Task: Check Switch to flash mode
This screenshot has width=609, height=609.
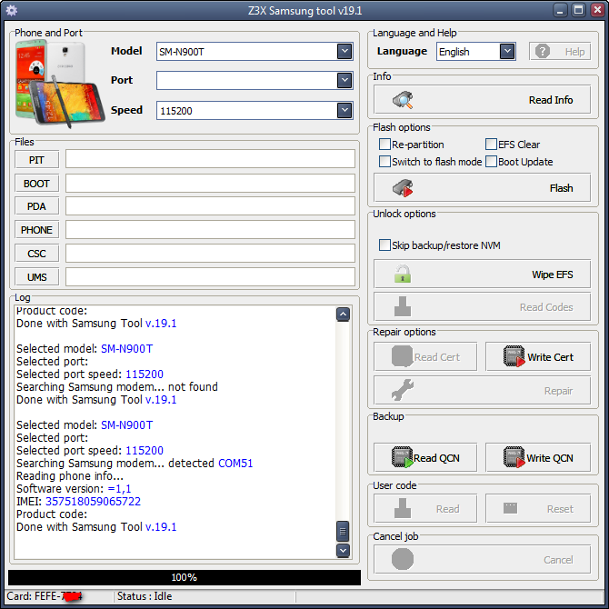Action: 384,161
